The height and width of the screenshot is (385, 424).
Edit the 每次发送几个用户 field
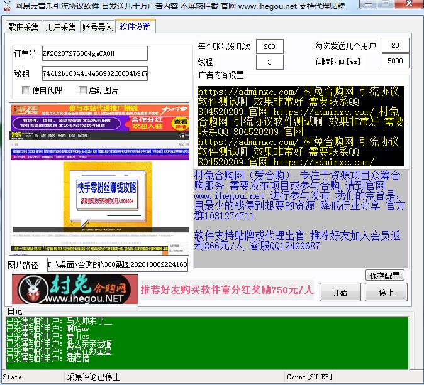(395, 45)
